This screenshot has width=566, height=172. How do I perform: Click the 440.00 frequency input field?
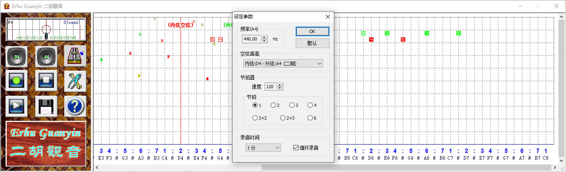pyautogui.click(x=252, y=39)
